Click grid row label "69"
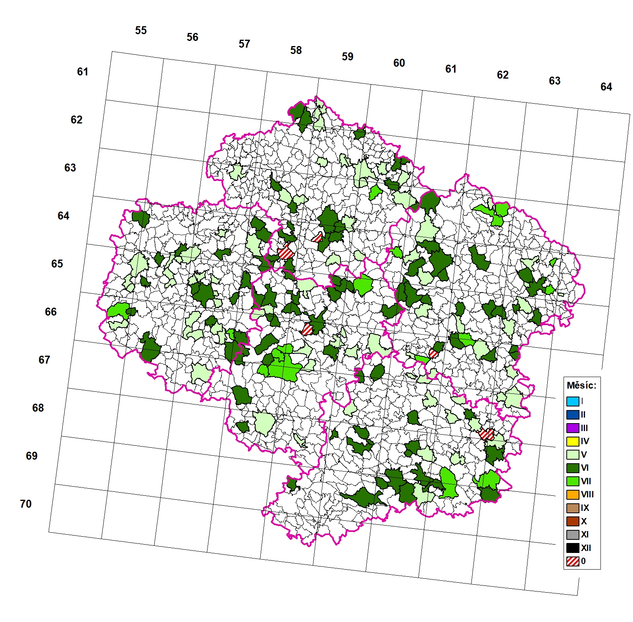This screenshot has height=622, width=633. click(x=32, y=456)
